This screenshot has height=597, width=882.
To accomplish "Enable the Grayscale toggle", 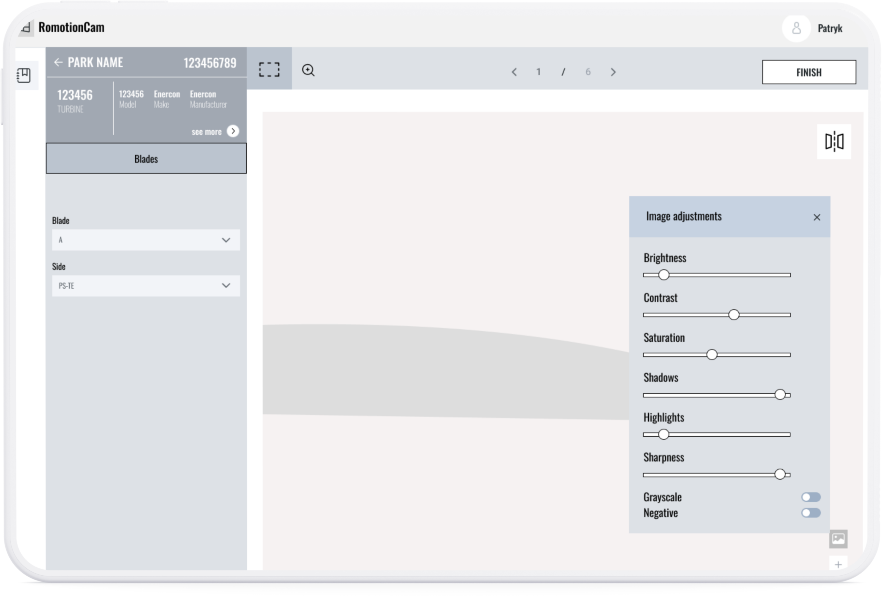I will (811, 497).
